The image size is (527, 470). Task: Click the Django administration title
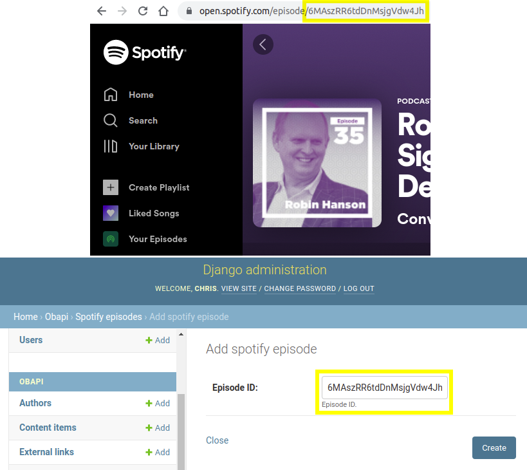coord(264,270)
